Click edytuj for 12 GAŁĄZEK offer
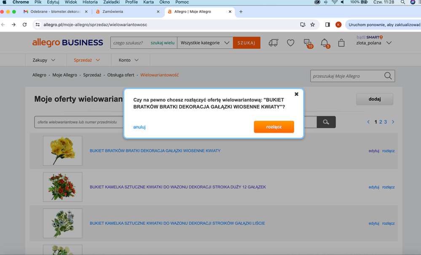 pos(374,187)
